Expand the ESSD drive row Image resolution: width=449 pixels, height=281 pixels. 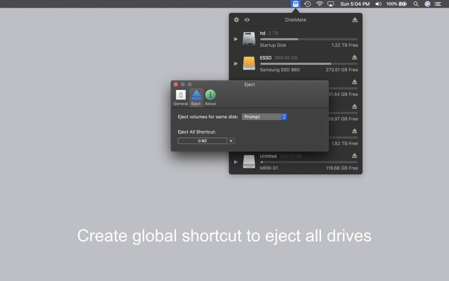(x=236, y=64)
